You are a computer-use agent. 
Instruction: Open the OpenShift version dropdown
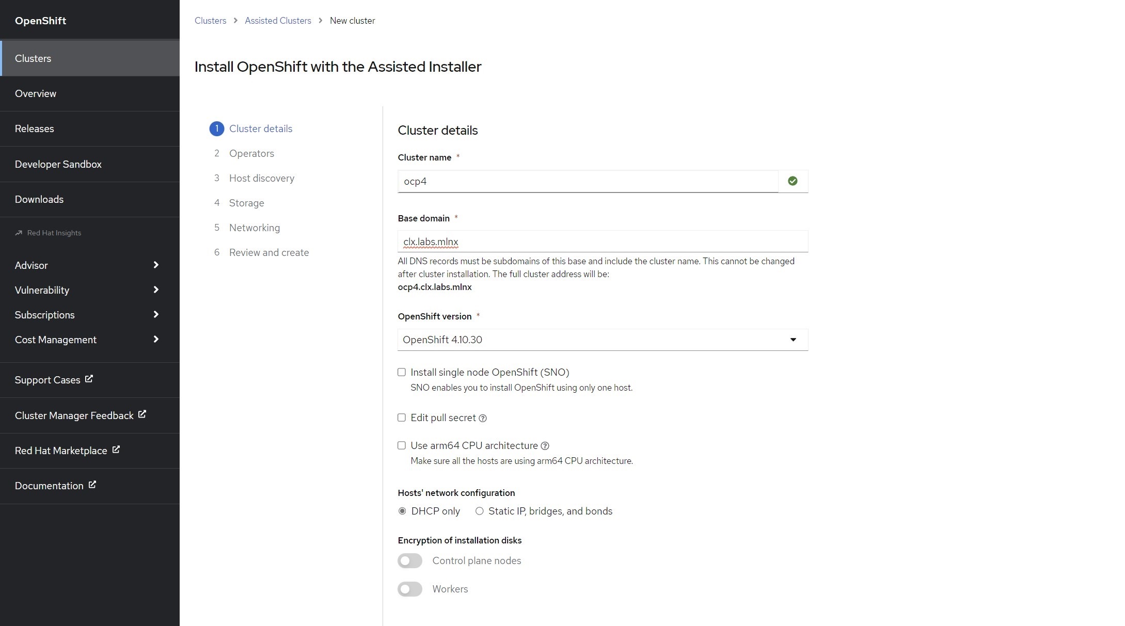603,340
